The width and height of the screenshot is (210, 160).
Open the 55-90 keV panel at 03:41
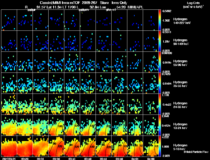72,62
